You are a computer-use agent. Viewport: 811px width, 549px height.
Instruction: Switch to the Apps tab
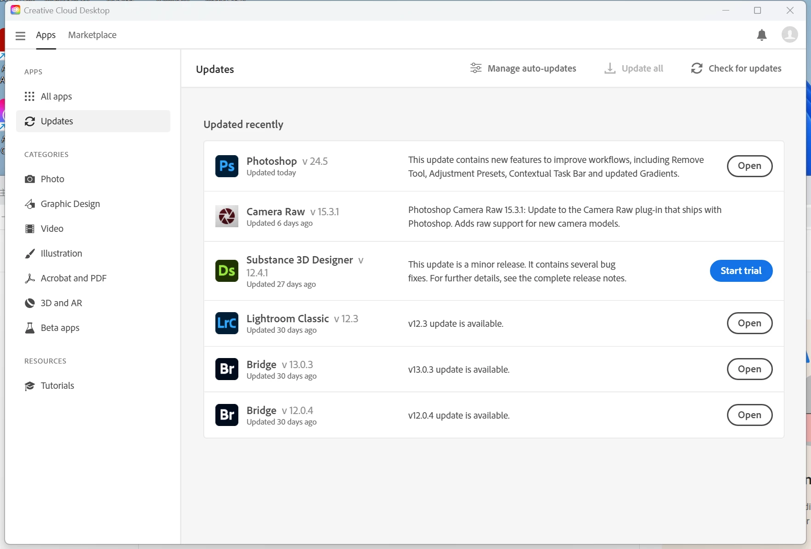46,35
